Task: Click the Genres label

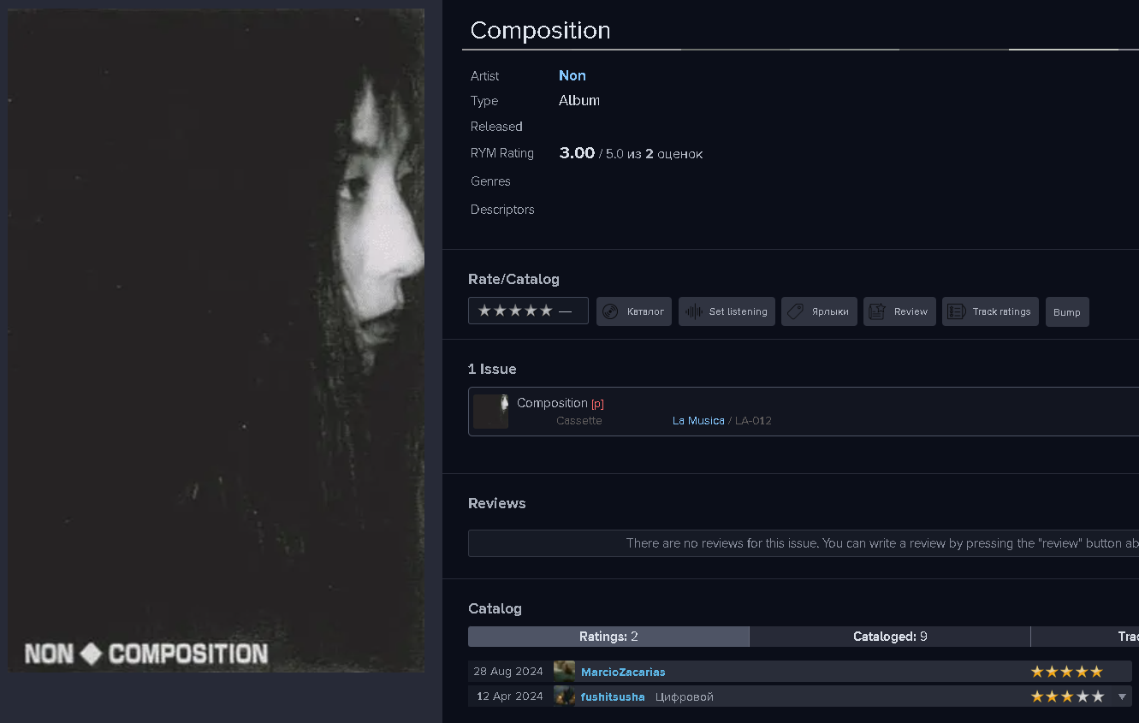Action: coord(490,181)
